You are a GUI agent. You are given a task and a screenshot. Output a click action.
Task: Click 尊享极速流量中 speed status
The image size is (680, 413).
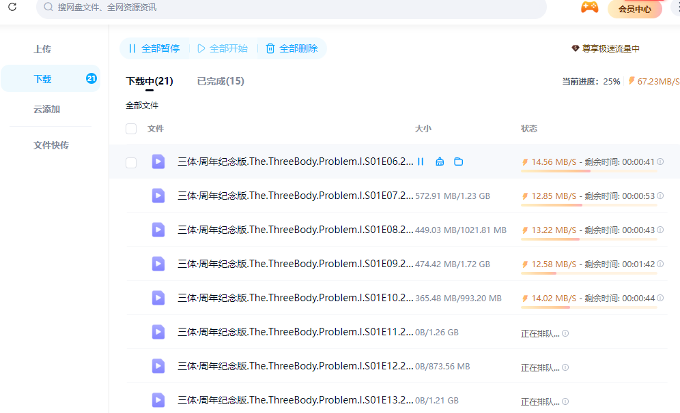click(606, 48)
